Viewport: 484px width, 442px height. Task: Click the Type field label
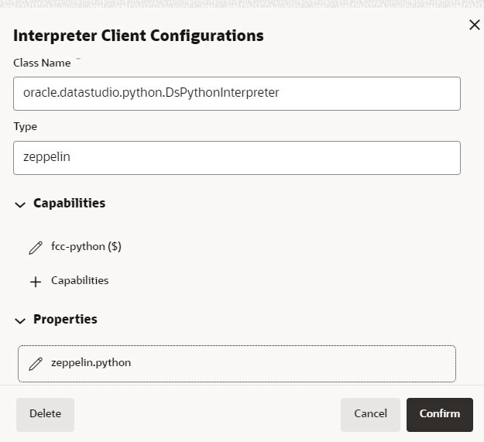[25, 127]
